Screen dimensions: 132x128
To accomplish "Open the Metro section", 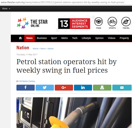I will point(65,38).
